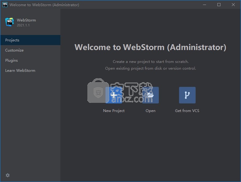
Task: Click the WebStorm product name text
Action: (26, 20)
